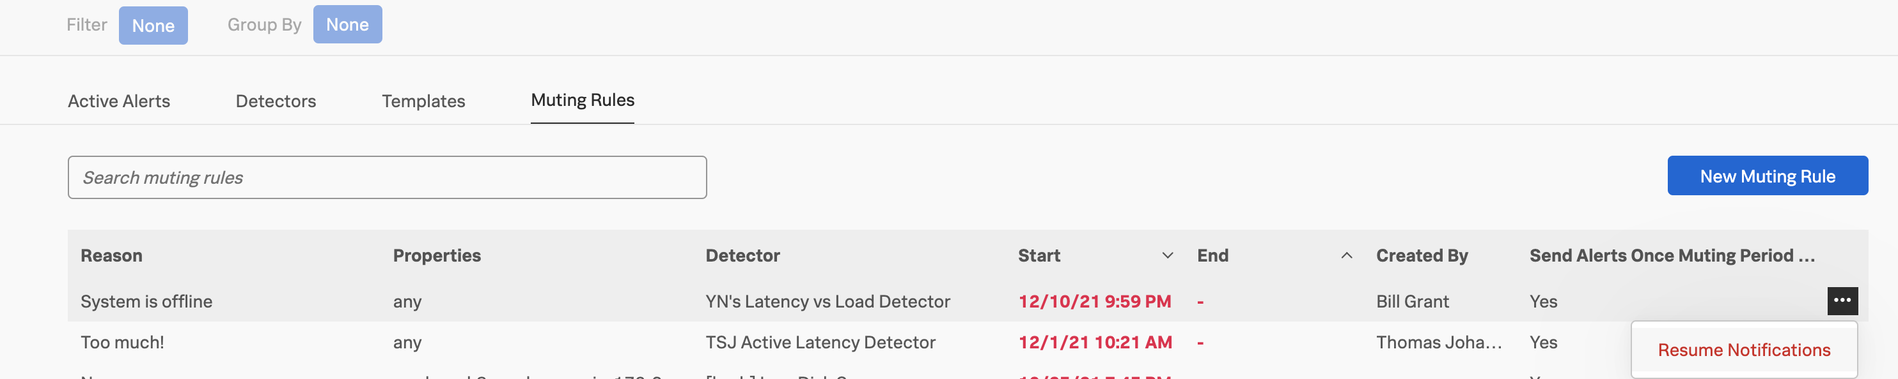
Task: Select the Muting Rules tab
Action: tap(582, 101)
